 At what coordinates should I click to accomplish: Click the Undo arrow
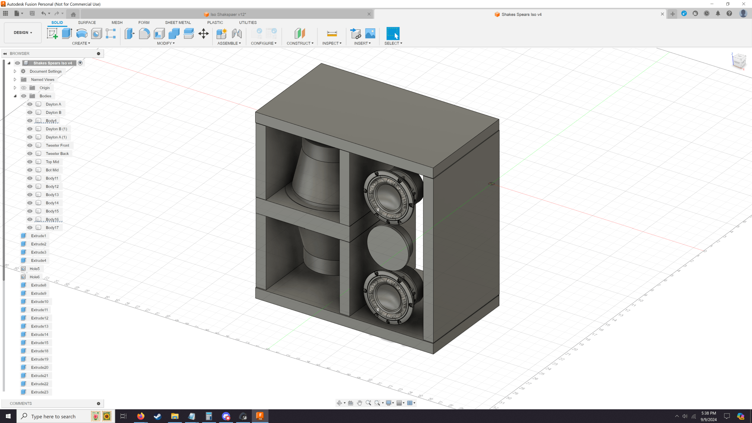click(x=44, y=14)
